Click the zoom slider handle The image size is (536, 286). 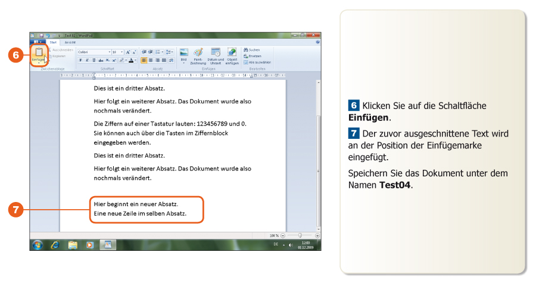point(300,235)
